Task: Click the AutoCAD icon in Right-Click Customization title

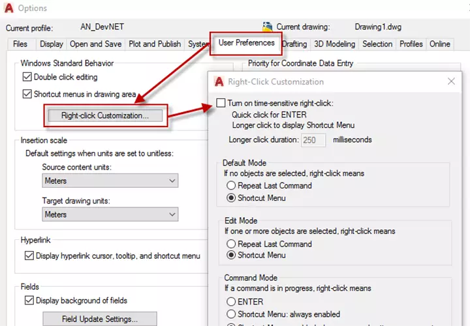Action: 219,81
